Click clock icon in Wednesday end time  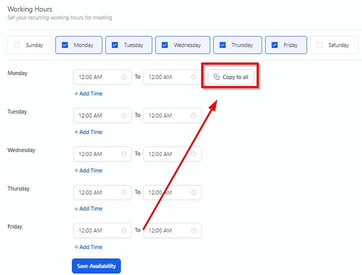tap(193, 154)
